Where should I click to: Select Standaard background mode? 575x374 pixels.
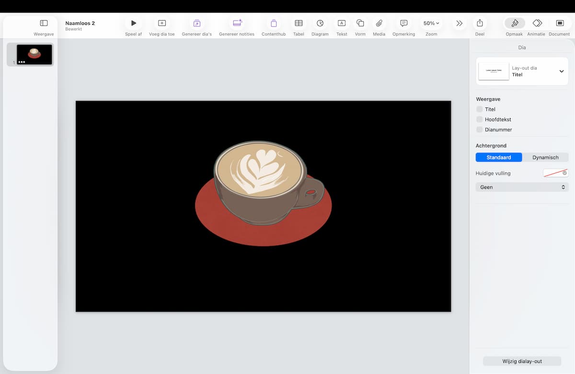tap(499, 157)
